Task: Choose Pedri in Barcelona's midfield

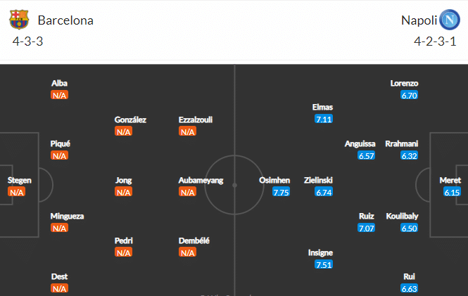Action: point(123,240)
